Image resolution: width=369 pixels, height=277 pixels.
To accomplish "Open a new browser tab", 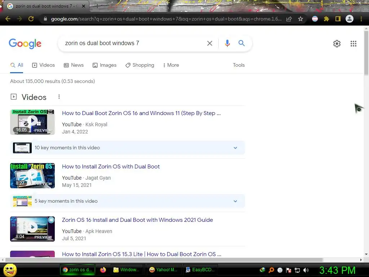I will (97, 6).
